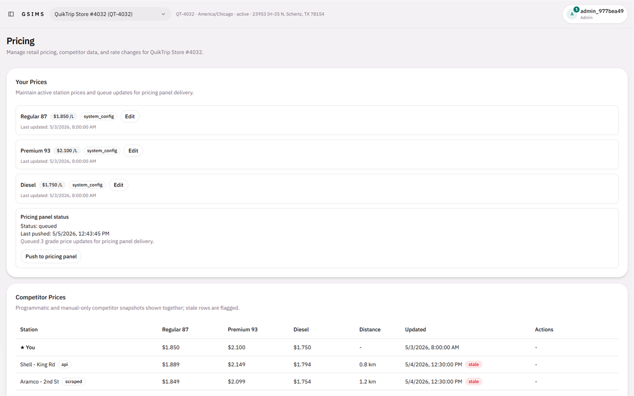Click Shell Premium 93 price $2.149
This screenshot has height=396, width=634.
237,364
